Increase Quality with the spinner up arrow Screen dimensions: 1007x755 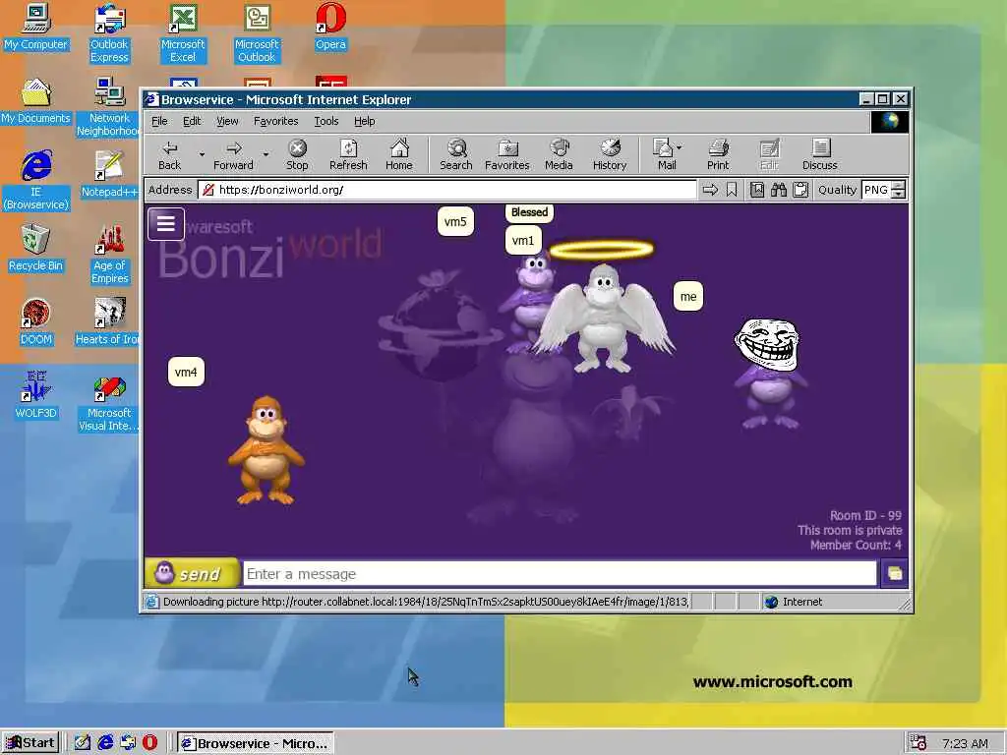(x=899, y=185)
